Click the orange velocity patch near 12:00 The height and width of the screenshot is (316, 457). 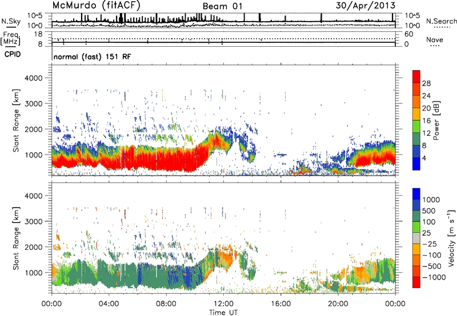click(x=226, y=258)
